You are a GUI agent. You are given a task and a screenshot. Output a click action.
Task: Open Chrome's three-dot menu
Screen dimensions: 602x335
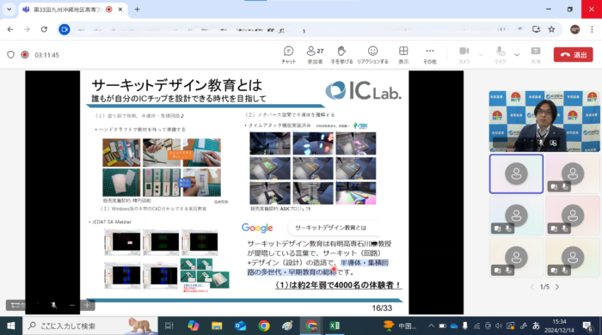pos(592,29)
